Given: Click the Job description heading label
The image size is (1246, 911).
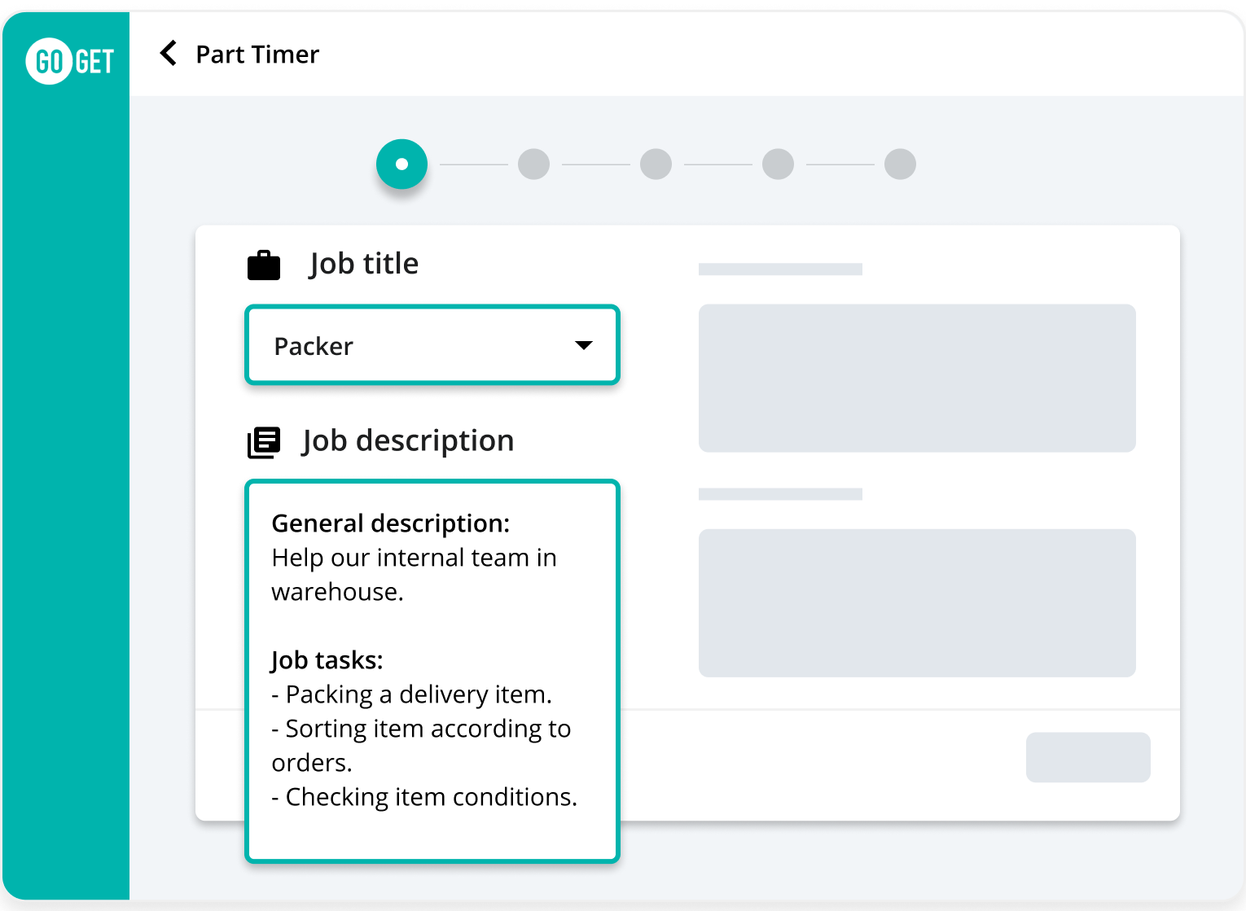Looking at the screenshot, I should coord(408,441).
